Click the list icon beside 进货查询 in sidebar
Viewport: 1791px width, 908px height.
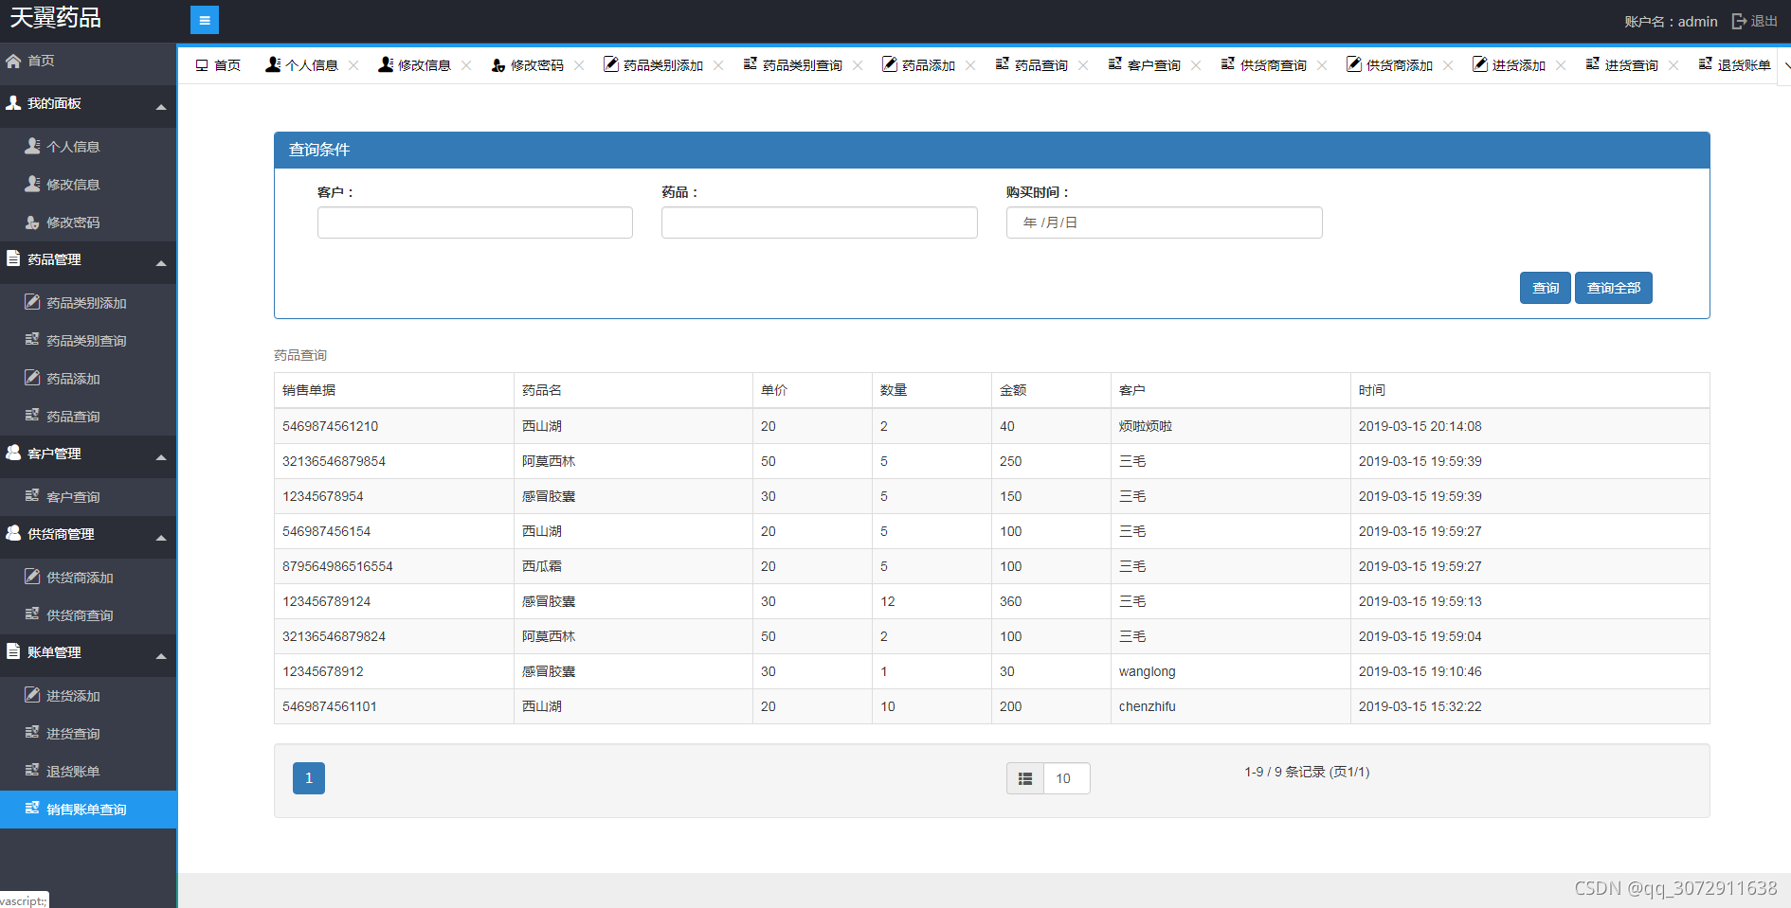point(33,733)
